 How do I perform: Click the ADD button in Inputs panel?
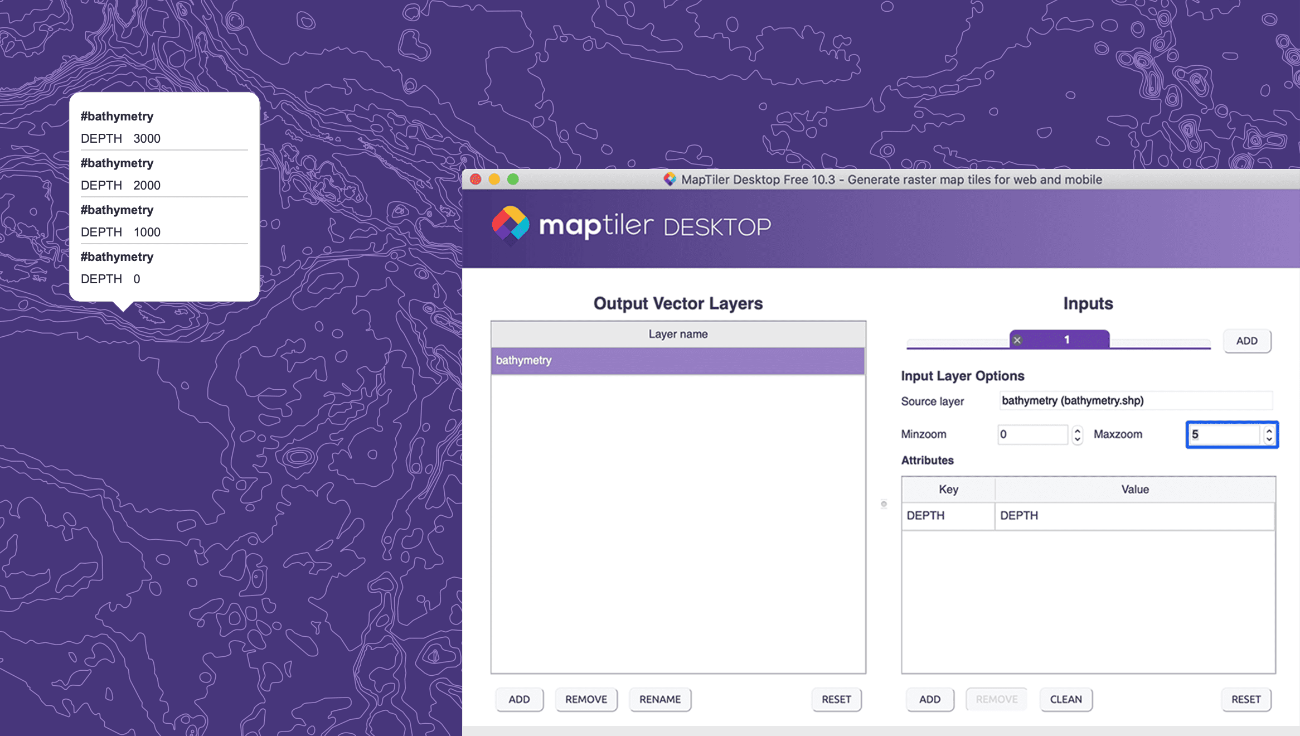(x=1248, y=340)
